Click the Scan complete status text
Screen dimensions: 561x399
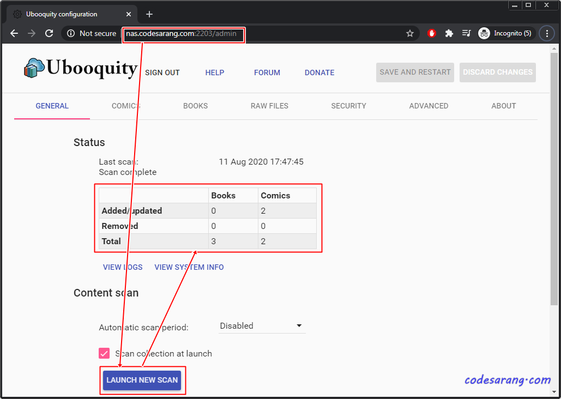coord(128,172)
